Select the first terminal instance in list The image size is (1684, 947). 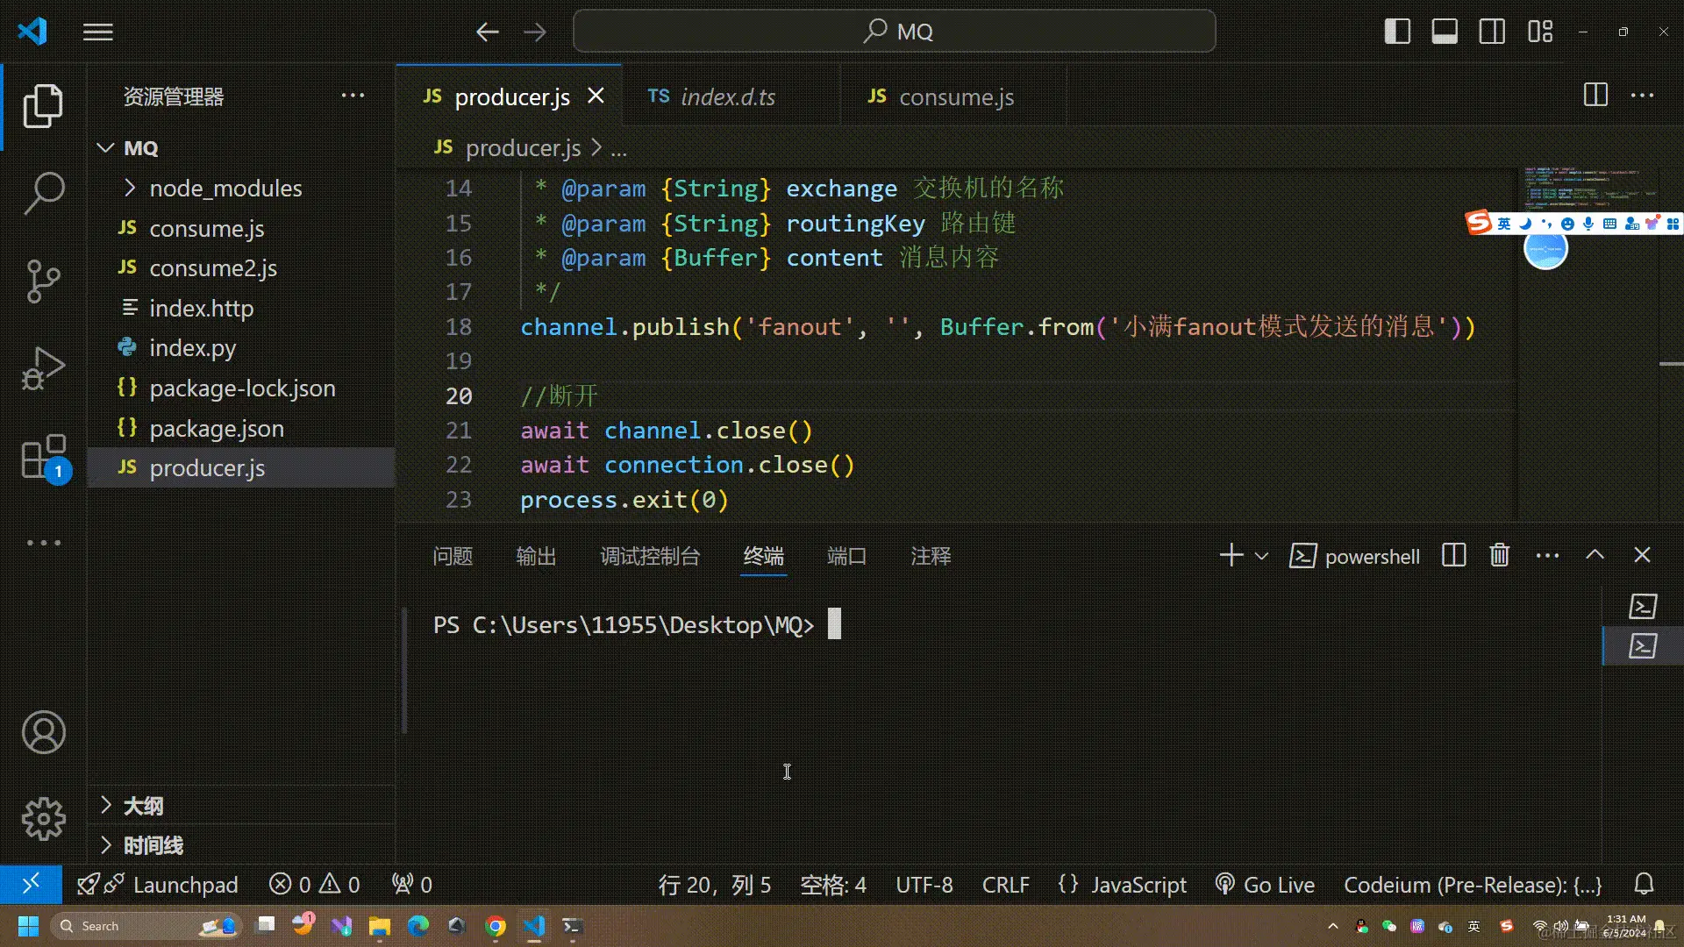(x=1643, y=606)
